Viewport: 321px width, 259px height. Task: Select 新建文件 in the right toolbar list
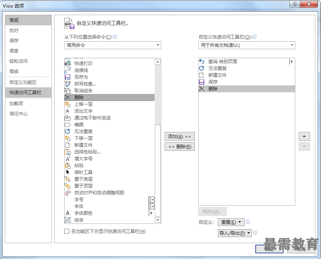point(247,75)
